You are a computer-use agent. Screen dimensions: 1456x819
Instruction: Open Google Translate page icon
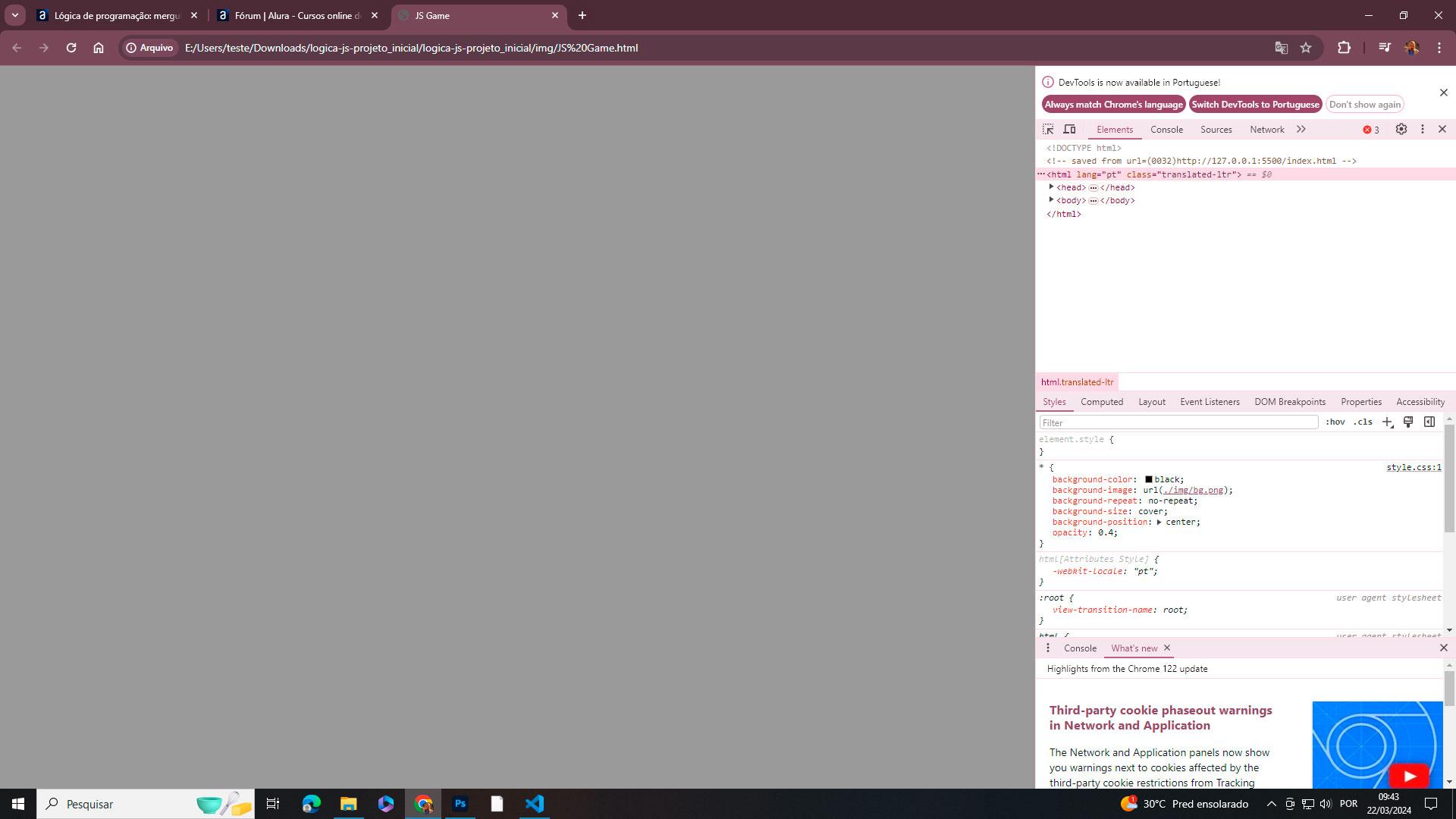click(1281, 48)
